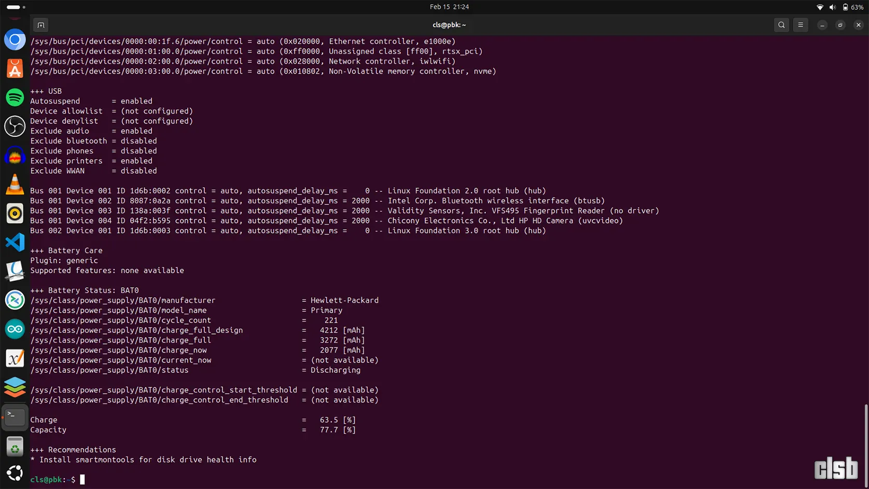Click the Capacity value '77.7 [%]'
This screenshot has height=489, width=869.
point(338,430)
